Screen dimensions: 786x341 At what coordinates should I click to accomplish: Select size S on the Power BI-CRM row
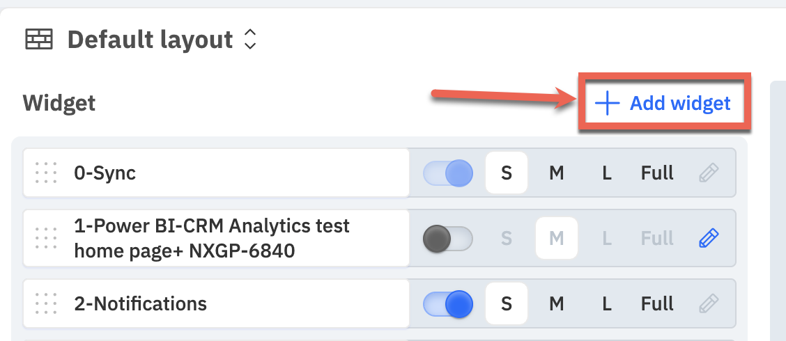point(507,238)
